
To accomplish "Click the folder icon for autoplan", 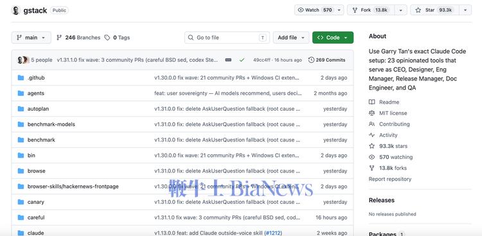I will pos(21,109).
